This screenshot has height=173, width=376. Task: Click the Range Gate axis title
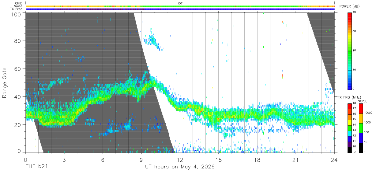point(5,83)
